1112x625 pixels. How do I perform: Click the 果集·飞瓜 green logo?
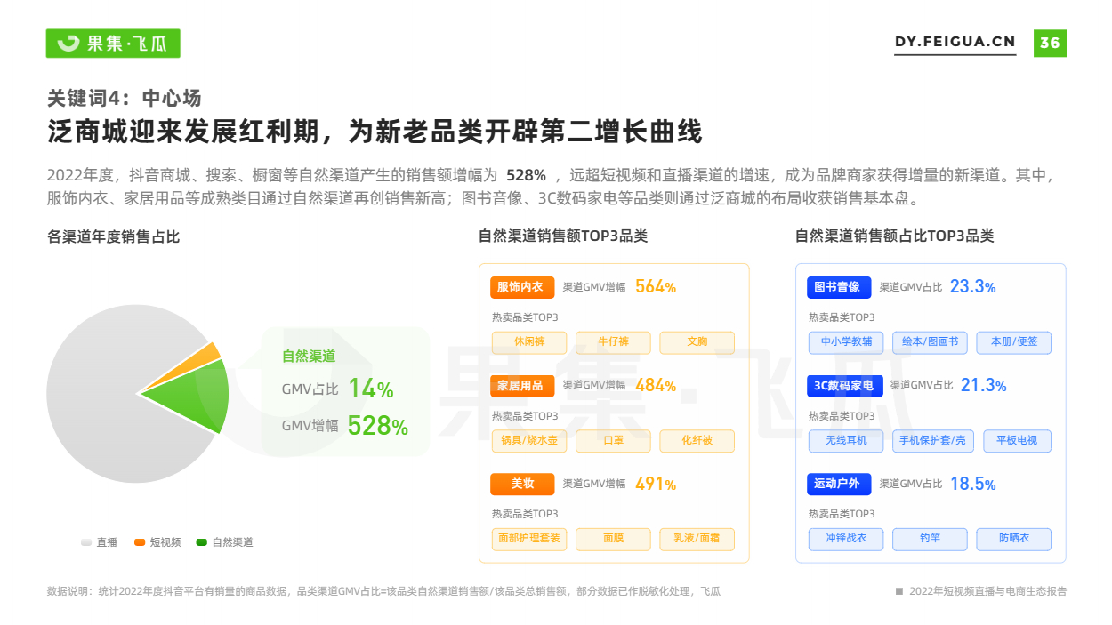pos(113,43)
